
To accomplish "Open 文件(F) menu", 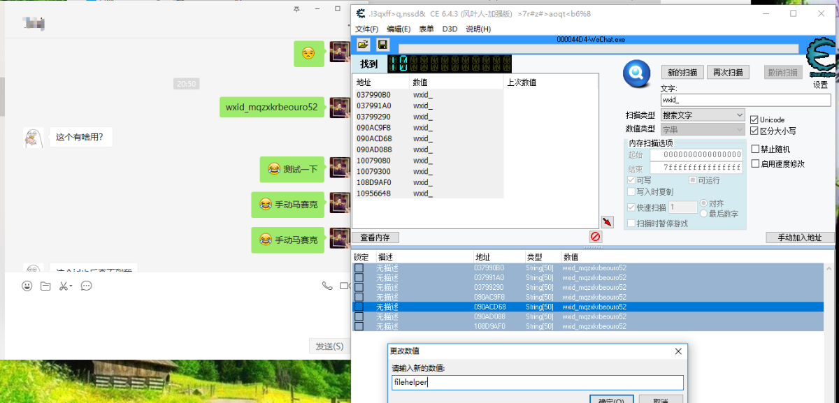I will tap(366, 29).
